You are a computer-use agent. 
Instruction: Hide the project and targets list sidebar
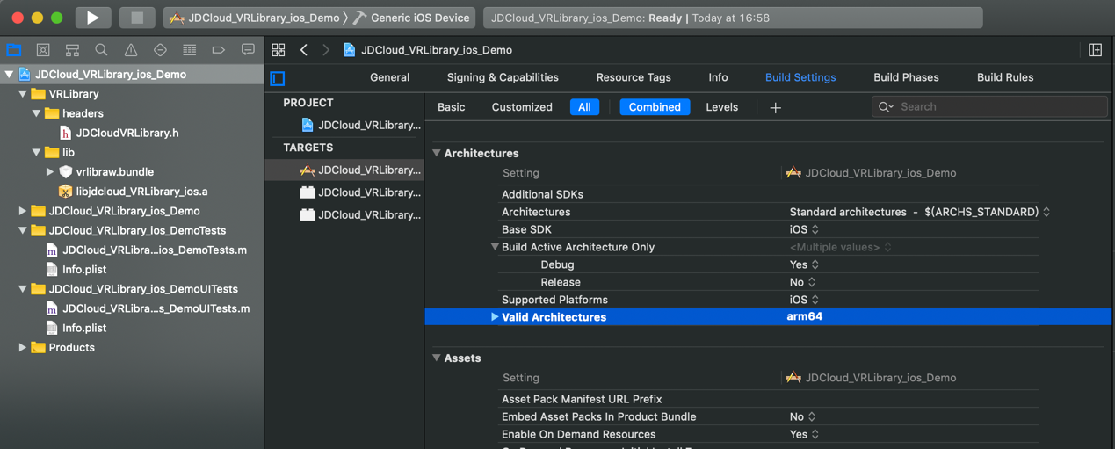[278, 78]
